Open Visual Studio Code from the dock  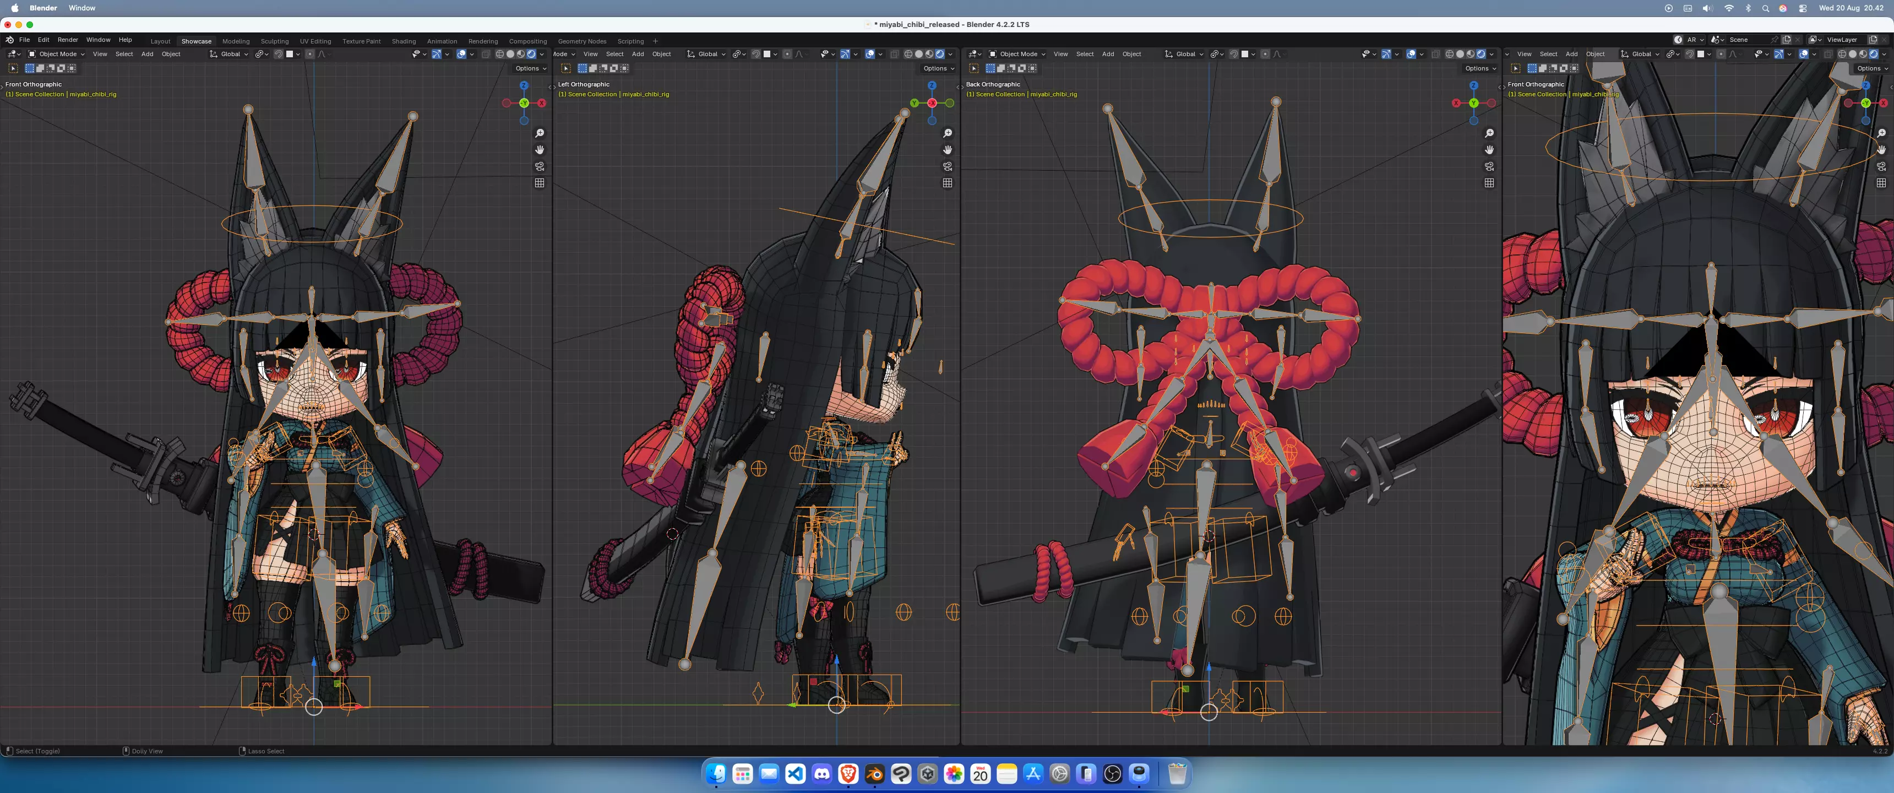[x=795, y=774]
